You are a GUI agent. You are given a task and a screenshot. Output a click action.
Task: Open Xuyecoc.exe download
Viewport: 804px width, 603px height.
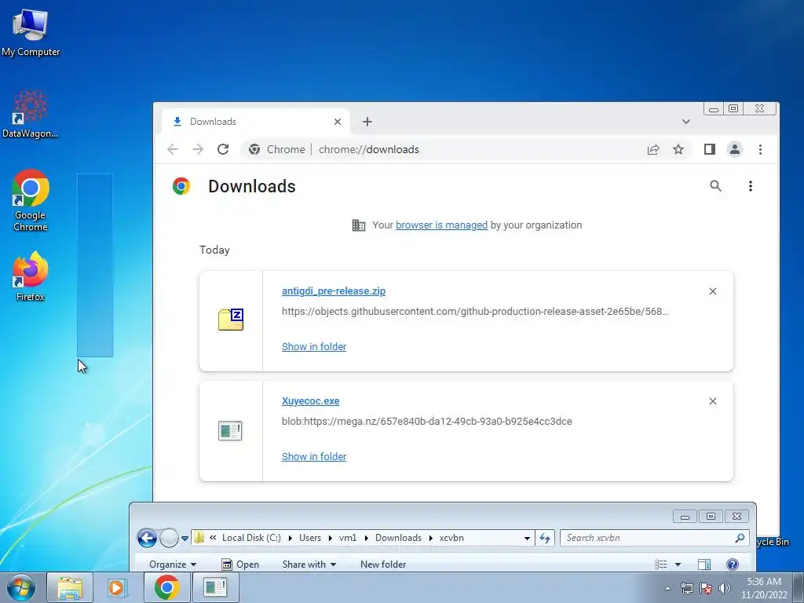[x=310, y=401]
